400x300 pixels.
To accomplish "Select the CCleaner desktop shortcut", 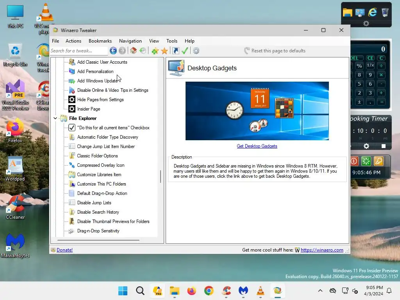I will tap(15, 208).
